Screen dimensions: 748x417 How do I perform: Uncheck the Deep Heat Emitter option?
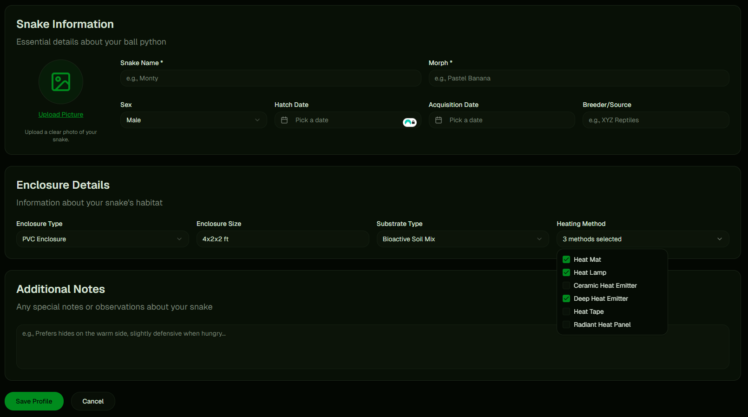coord(566,298)
